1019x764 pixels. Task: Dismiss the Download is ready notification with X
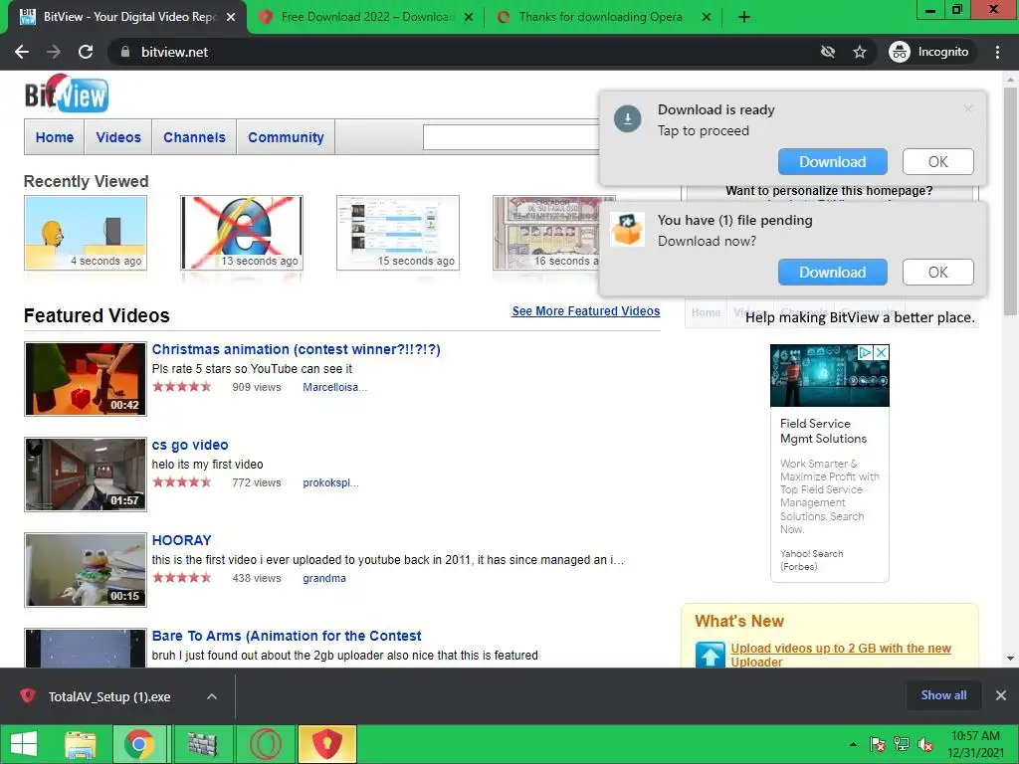(968, 108)
